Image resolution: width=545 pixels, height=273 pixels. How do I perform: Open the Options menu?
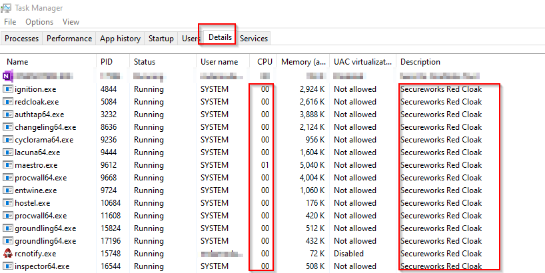pyautogui.click(x=39, y=22)
